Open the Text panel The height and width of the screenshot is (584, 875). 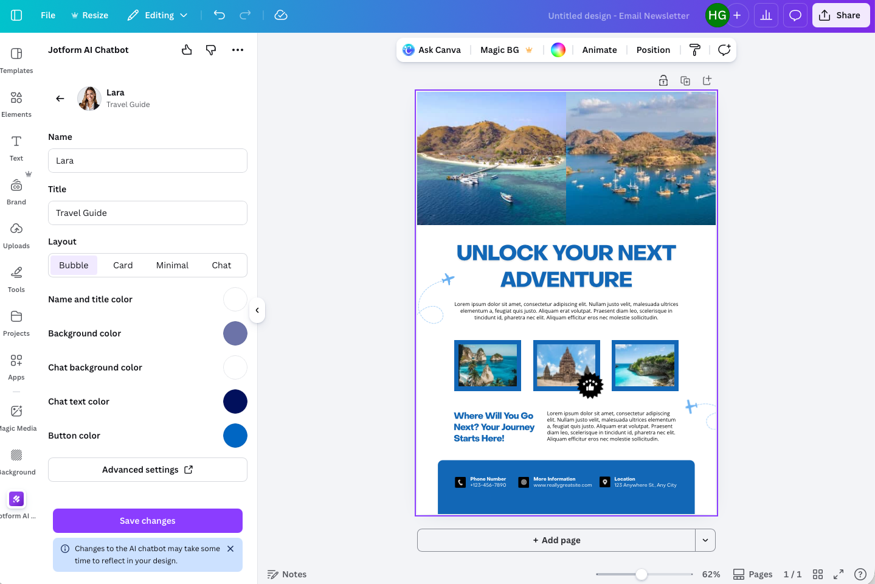[16, 147]
